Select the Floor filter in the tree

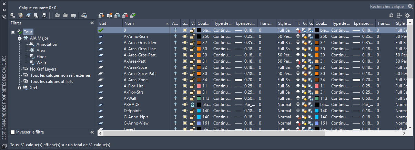click(x=41, y=57)
